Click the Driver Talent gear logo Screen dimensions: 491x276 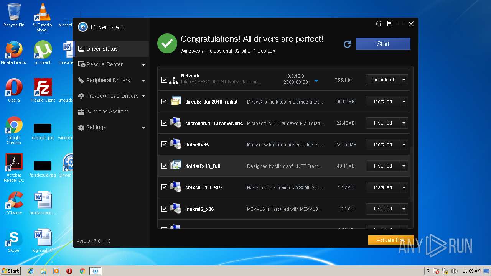(83, 27)
